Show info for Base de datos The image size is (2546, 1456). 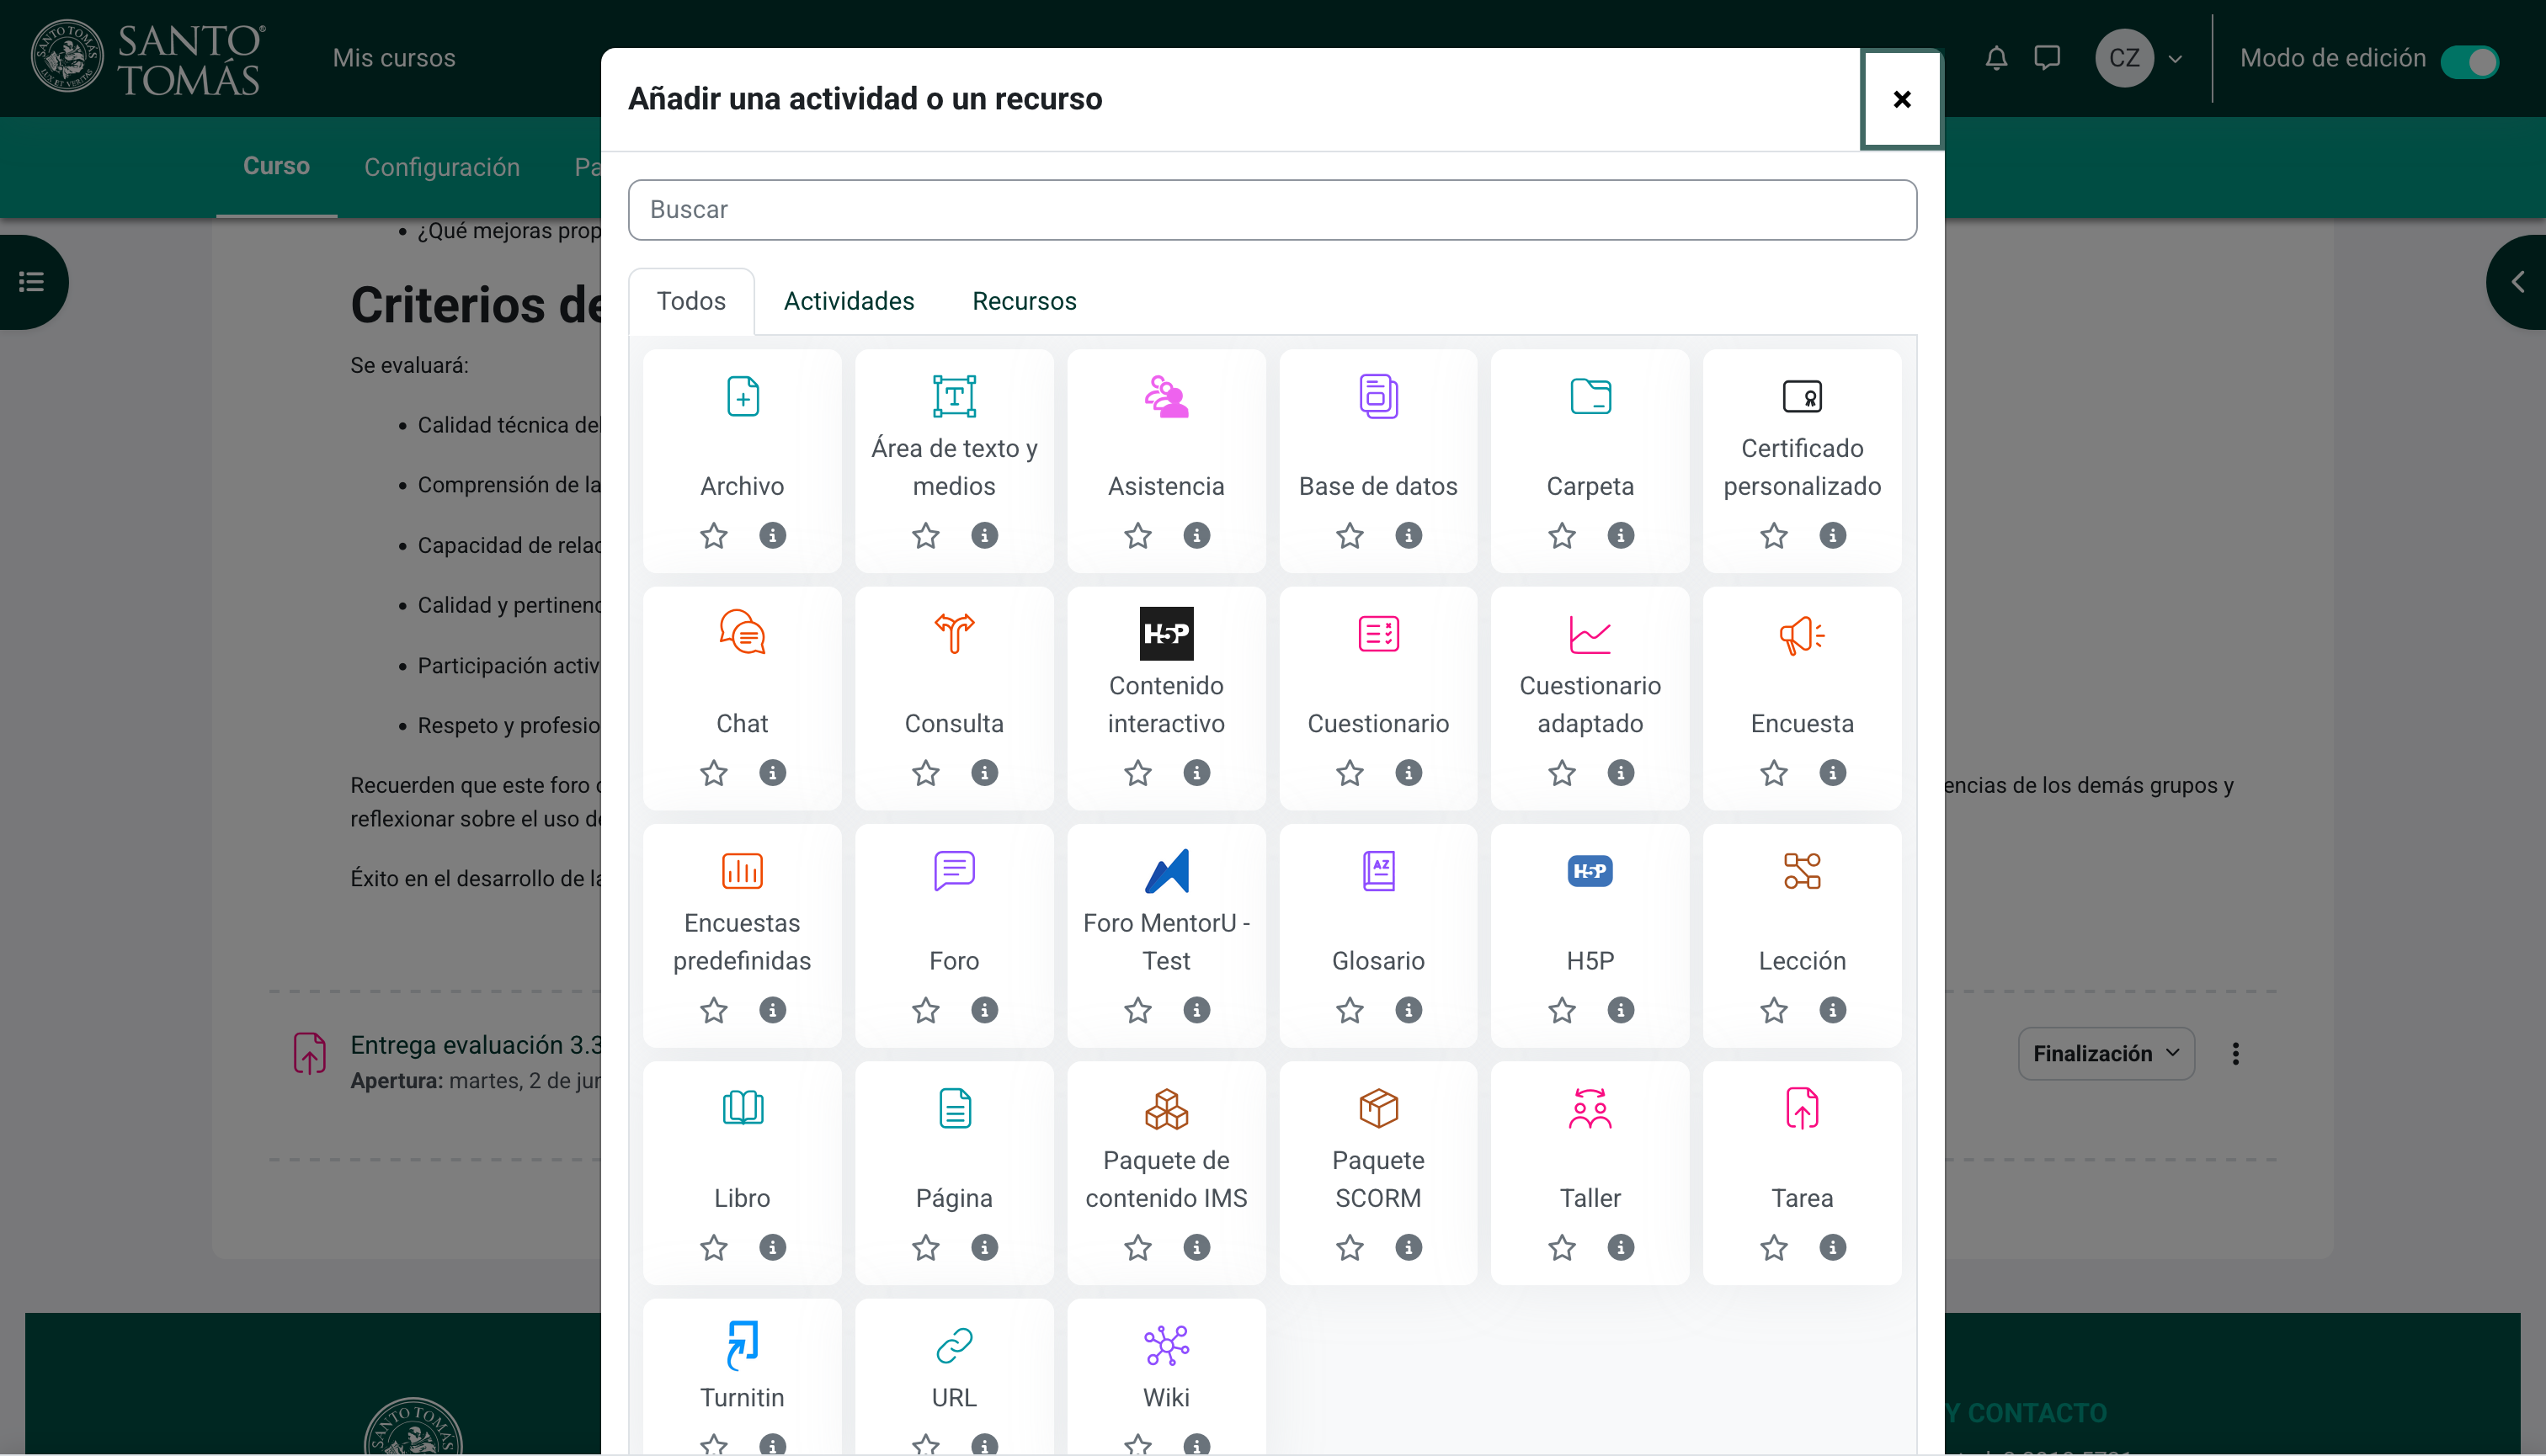[1409, 535]
